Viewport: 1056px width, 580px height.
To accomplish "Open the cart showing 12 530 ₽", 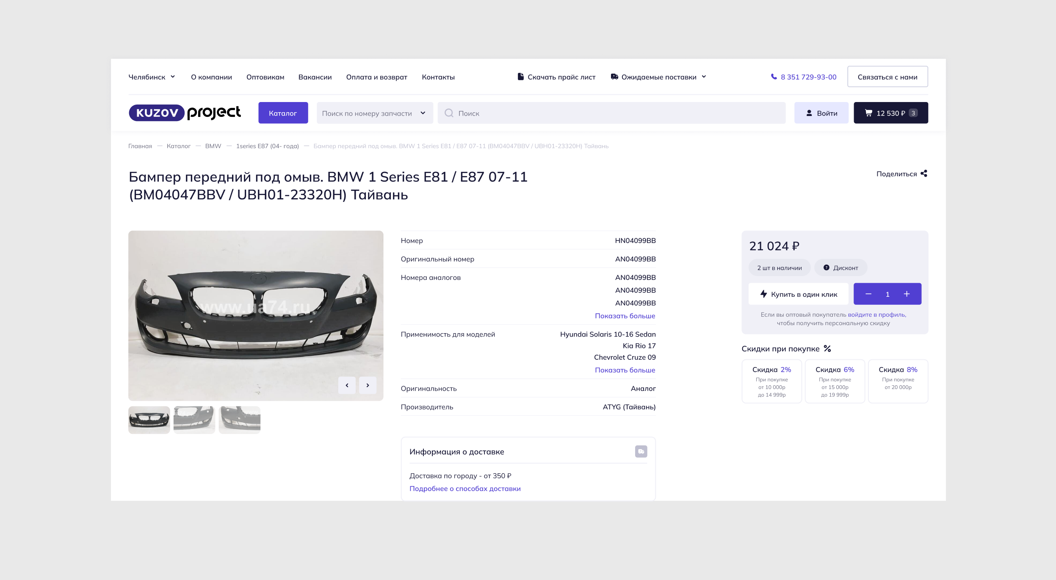I will point(890,113).
